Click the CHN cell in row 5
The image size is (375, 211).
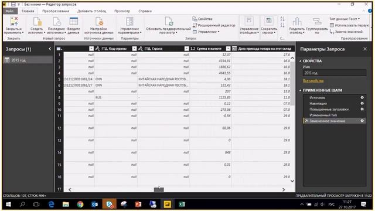(116, 79)
